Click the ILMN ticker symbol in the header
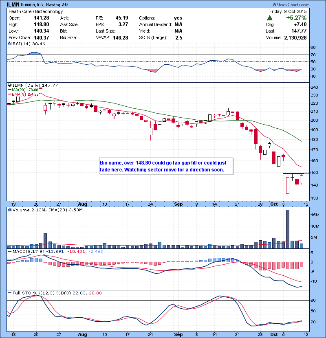The width and height of the screenshot is (326, 338). (13, 4)
